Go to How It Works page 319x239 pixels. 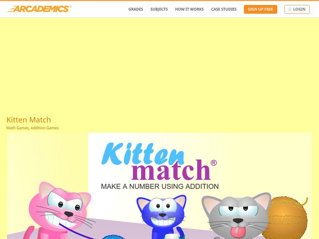(189, 9)
